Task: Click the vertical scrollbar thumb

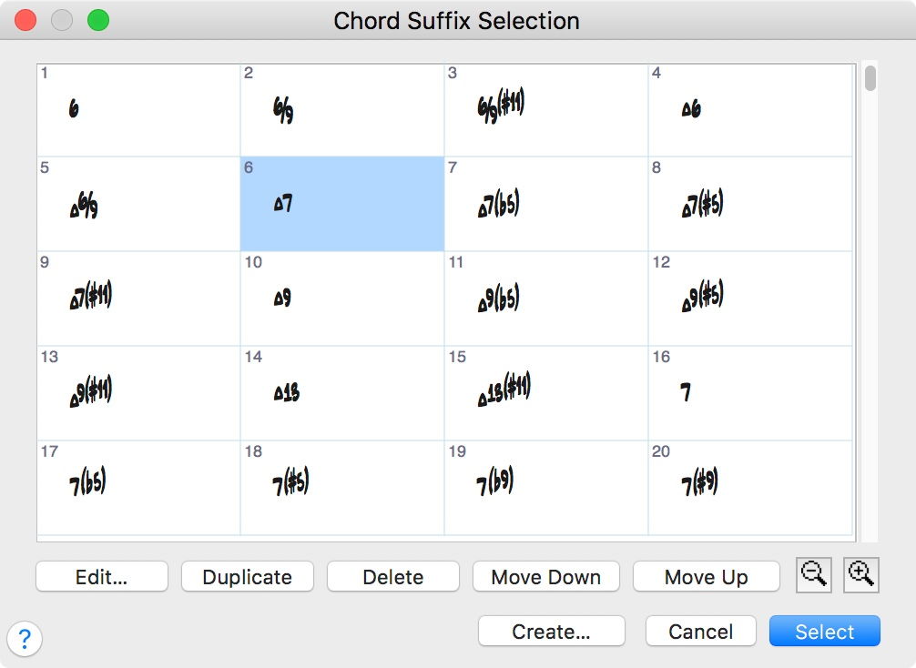Action: point(870,78)
